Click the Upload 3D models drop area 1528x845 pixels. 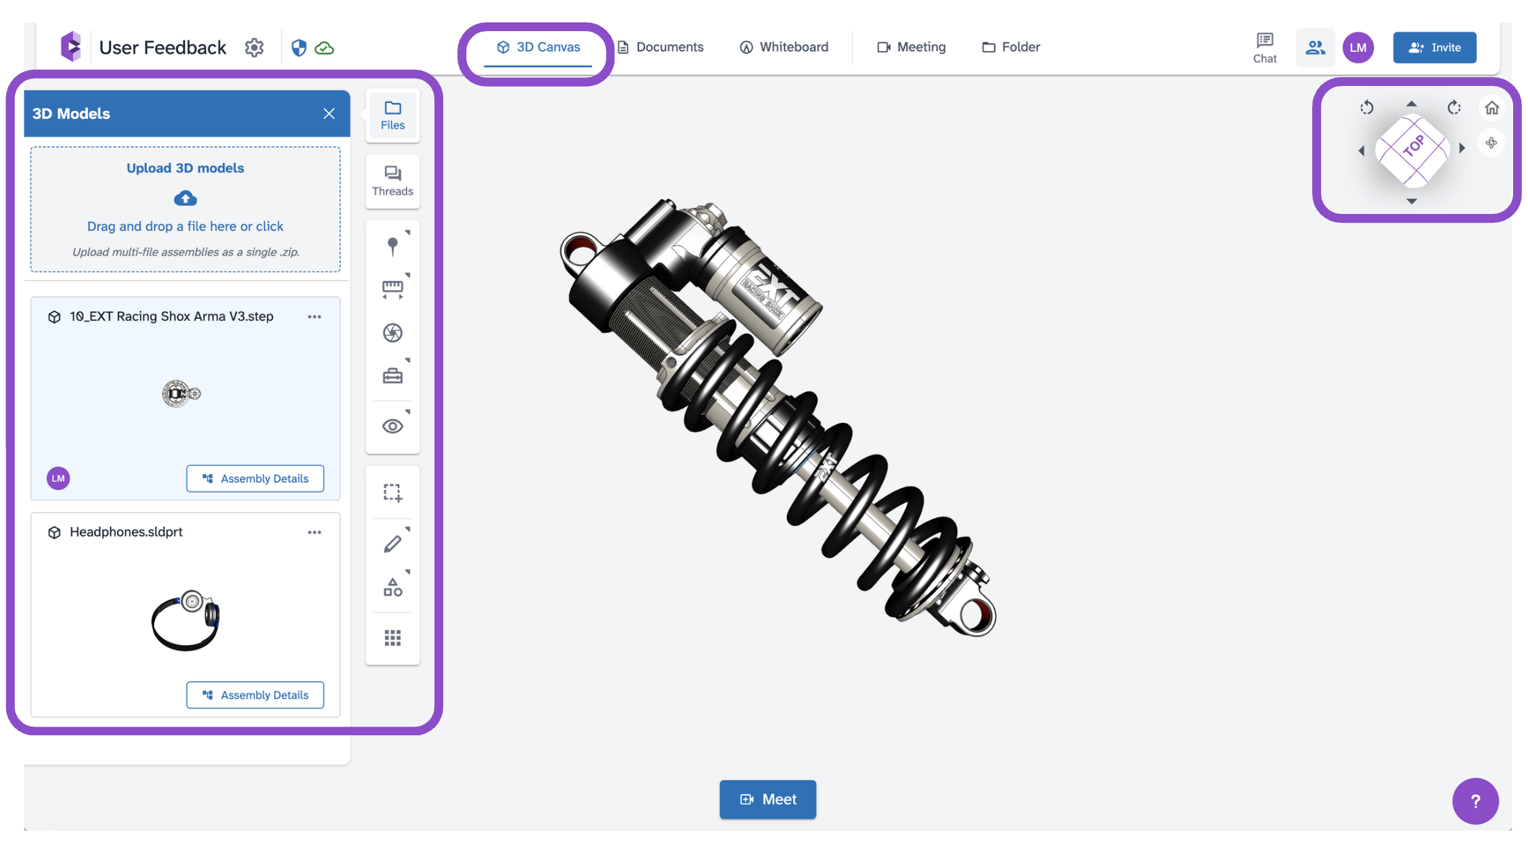pos(185,209)
